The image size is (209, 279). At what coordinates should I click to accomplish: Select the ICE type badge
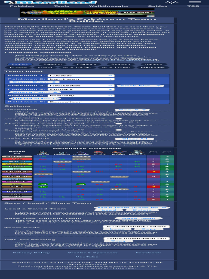[17, 169]
